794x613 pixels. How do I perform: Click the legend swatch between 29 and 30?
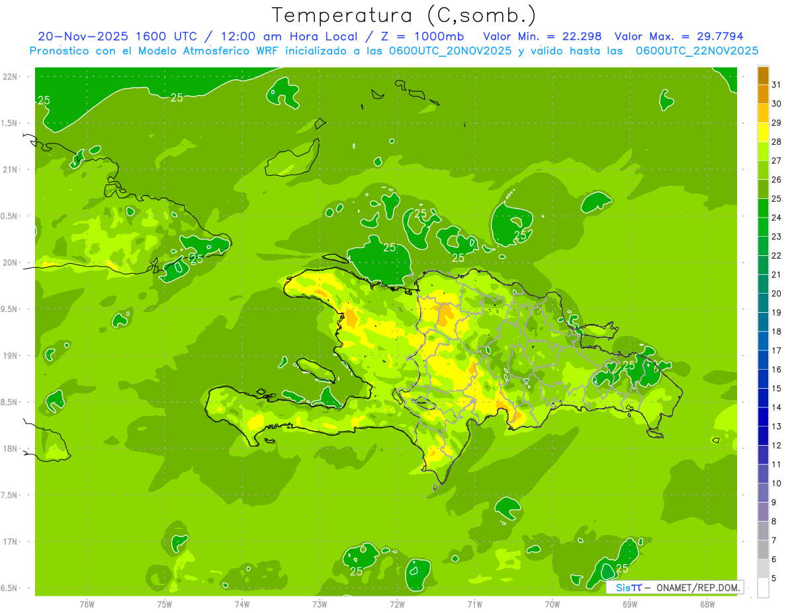(763, 113)
